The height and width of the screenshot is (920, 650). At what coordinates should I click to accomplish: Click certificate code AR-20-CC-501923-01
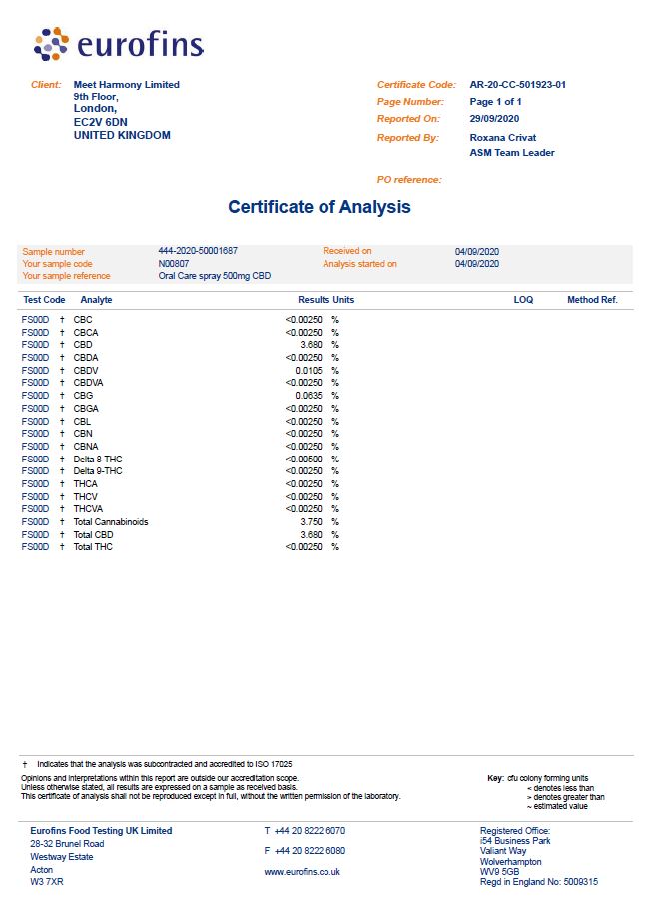coord(518,85)
